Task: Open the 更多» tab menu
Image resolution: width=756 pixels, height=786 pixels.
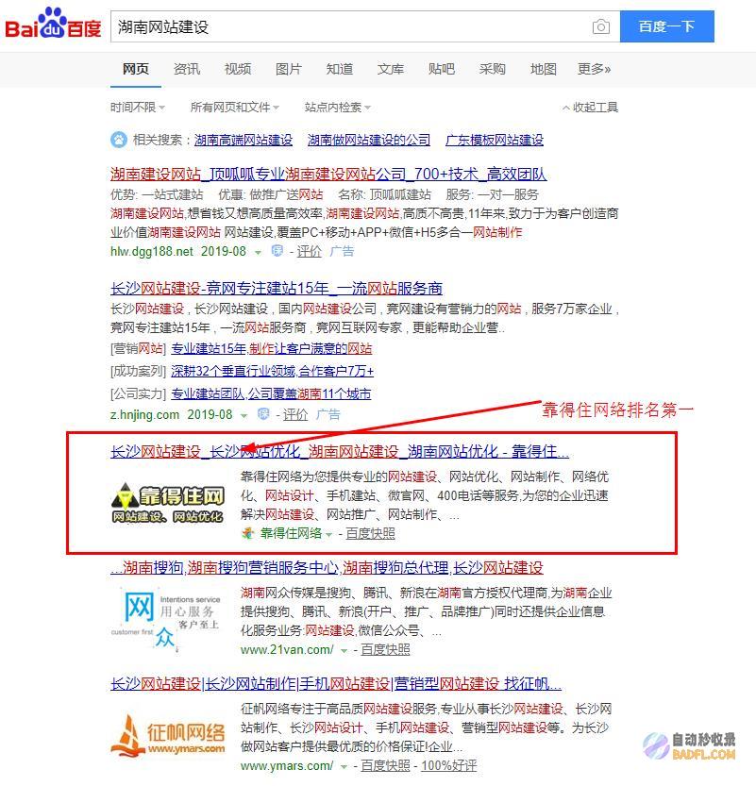Action: (594, 69)
